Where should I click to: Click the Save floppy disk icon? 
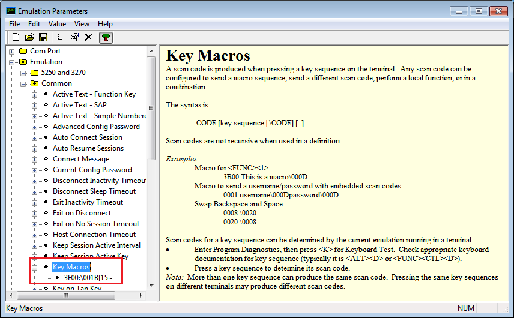(x=43, y=37)
